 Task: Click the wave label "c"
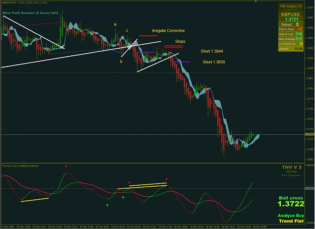[x=127, y=31]
